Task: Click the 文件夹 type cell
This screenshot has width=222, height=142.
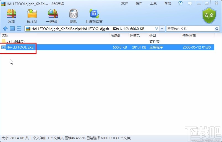Action: click(x=155, y=42)
